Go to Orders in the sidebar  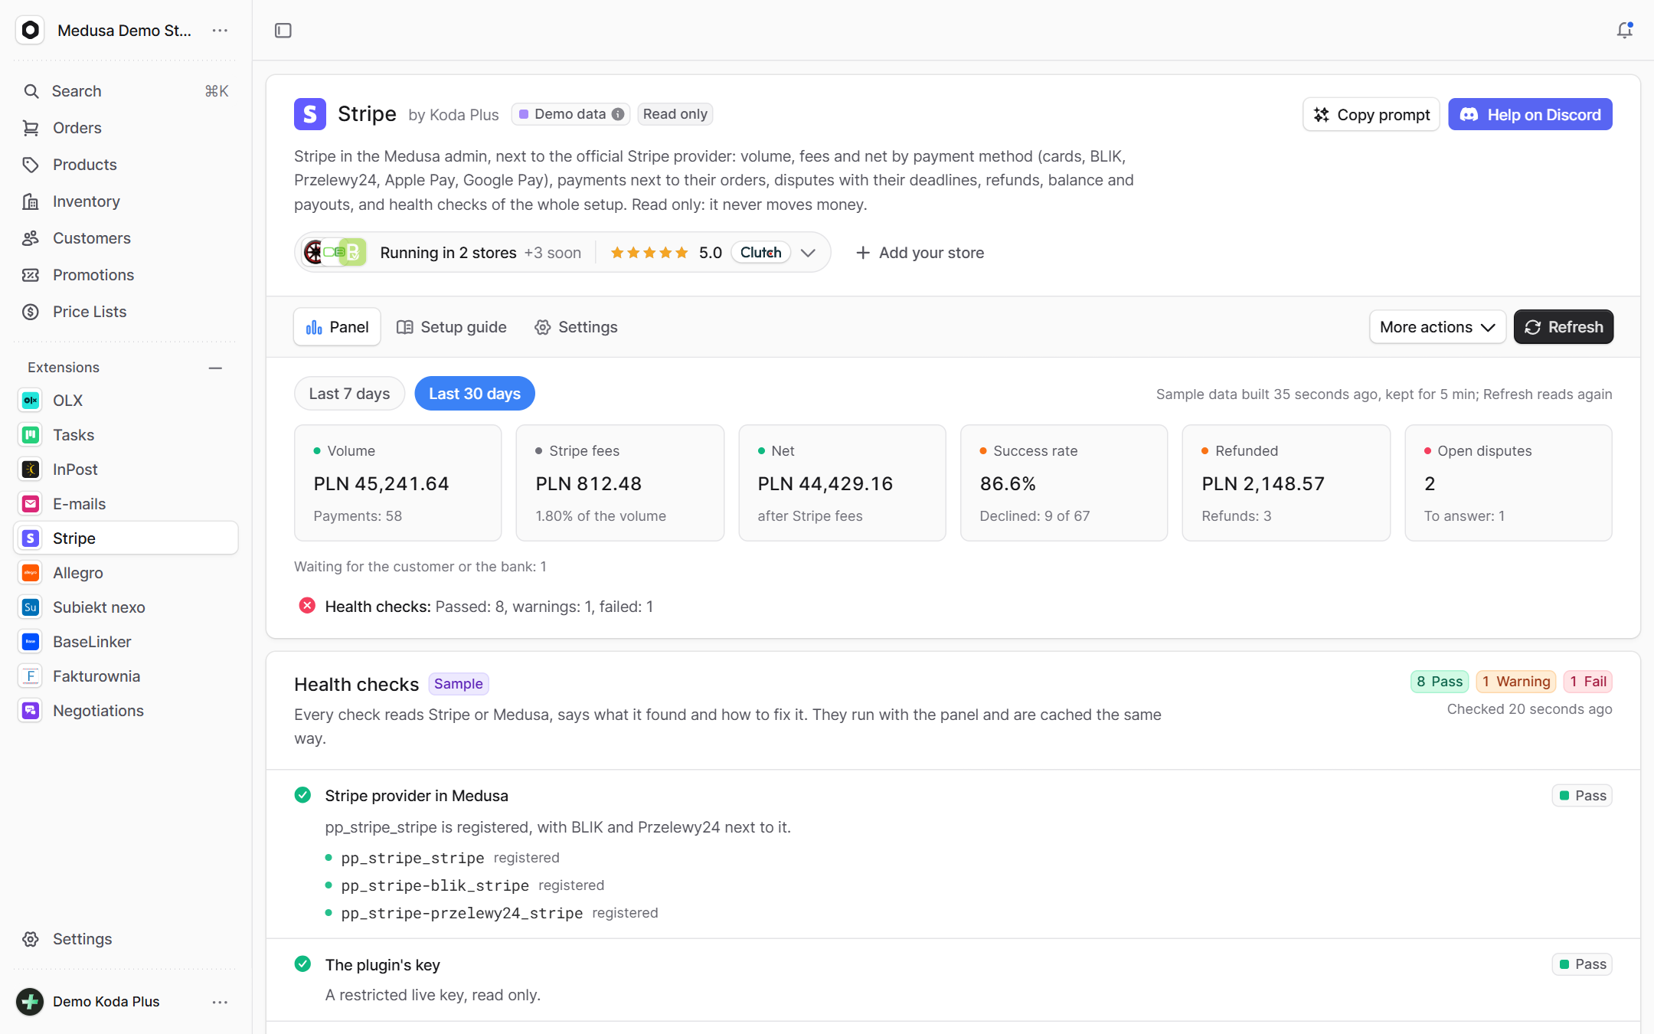pyautogui.click(x=126, y=128)
